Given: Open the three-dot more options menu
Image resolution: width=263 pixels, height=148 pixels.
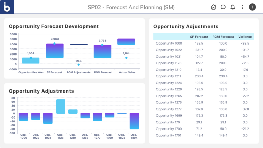Looking at the screenshot, I should [x=242, y=7].
